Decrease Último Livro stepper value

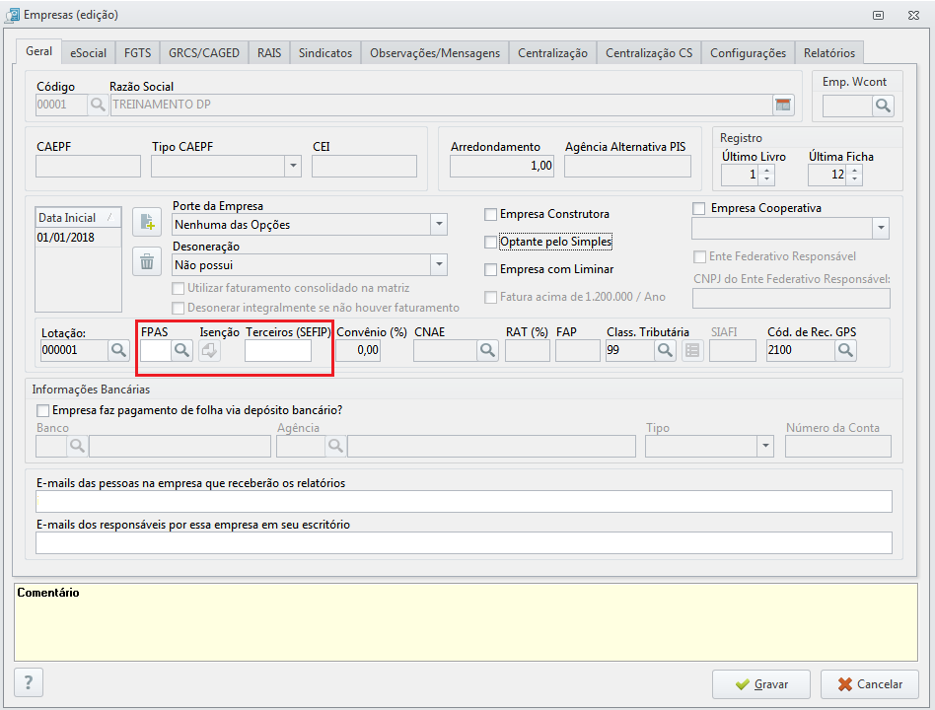(767, 179)
